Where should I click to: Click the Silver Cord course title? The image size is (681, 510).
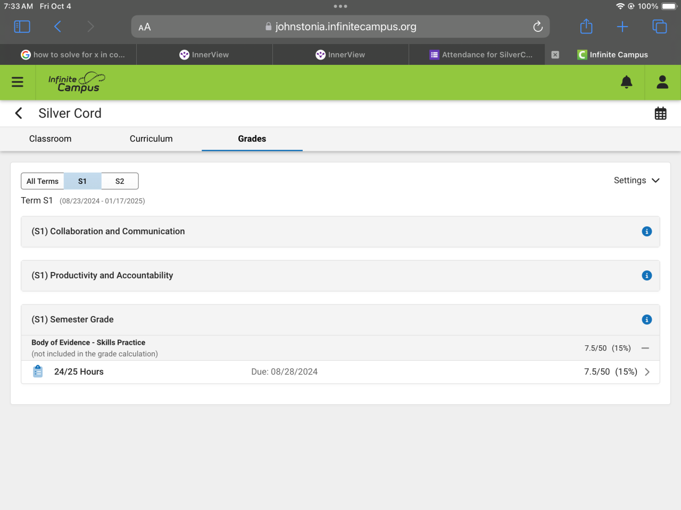tap(70, 113)
